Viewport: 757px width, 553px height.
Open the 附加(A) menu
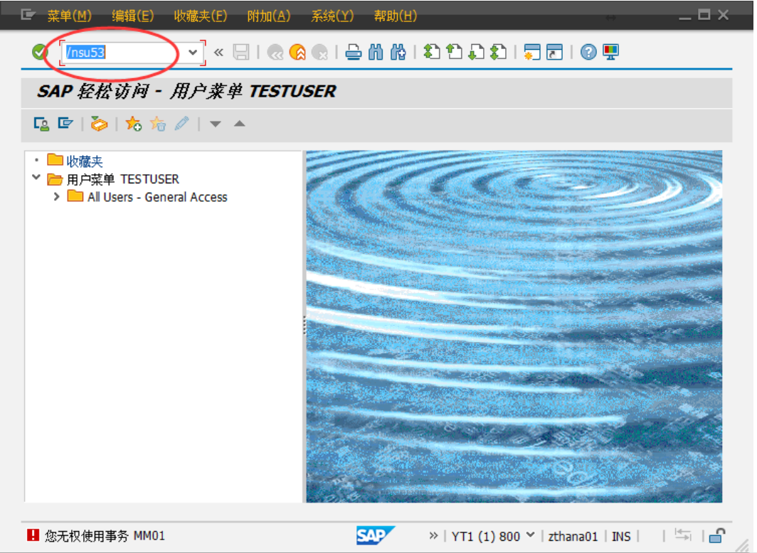pos(269,16)
